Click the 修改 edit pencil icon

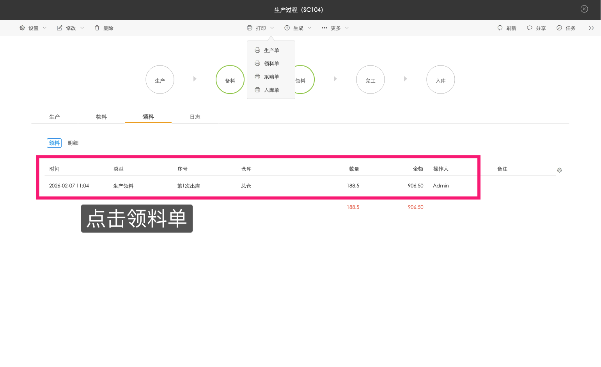coord(60,28)
